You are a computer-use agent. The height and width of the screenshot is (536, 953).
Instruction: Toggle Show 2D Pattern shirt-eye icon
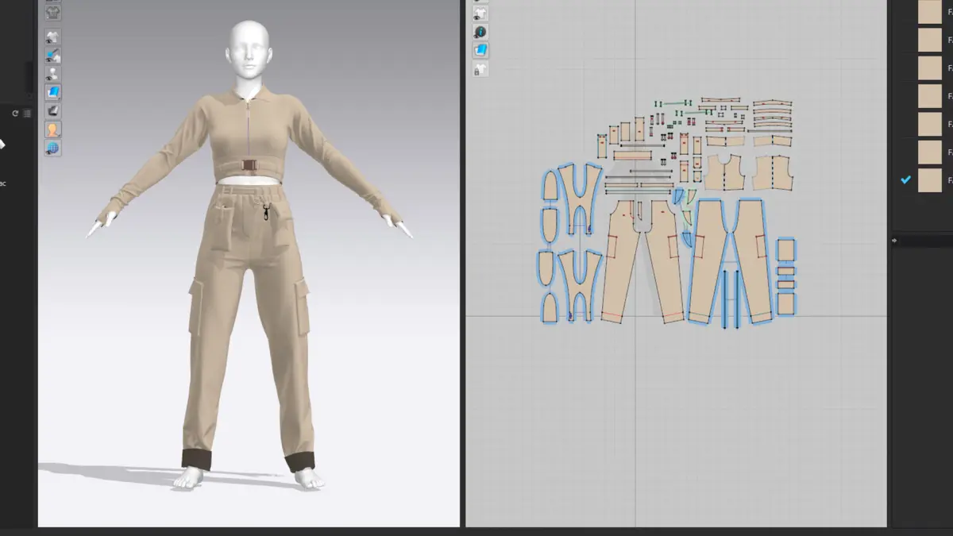(480, 13)
